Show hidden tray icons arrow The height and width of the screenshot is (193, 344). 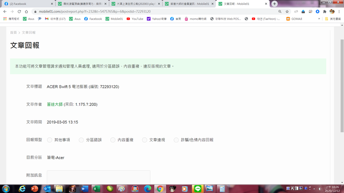pos(314,189)
